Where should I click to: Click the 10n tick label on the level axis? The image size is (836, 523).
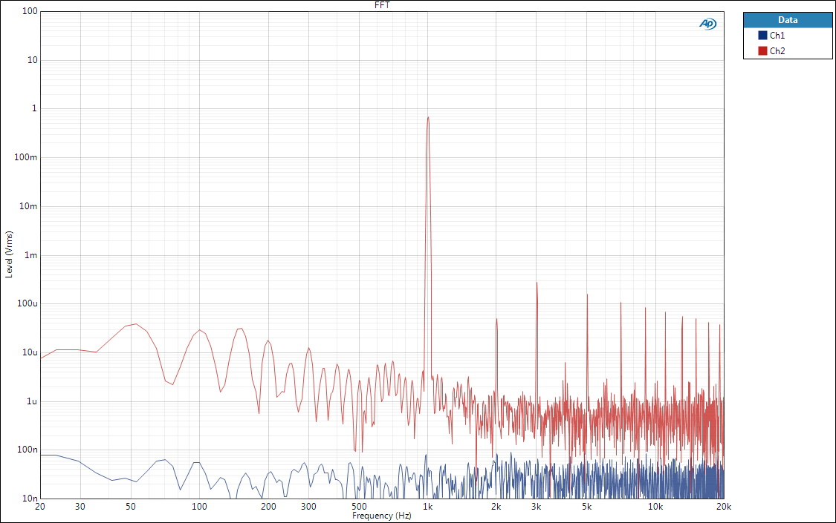tap(30, 499)
